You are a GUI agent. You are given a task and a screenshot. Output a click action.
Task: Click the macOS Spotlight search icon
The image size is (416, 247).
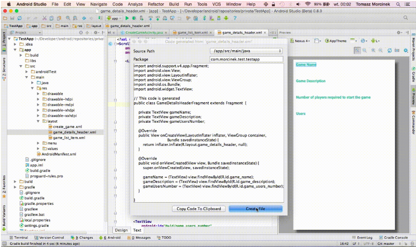click(398, 4)
